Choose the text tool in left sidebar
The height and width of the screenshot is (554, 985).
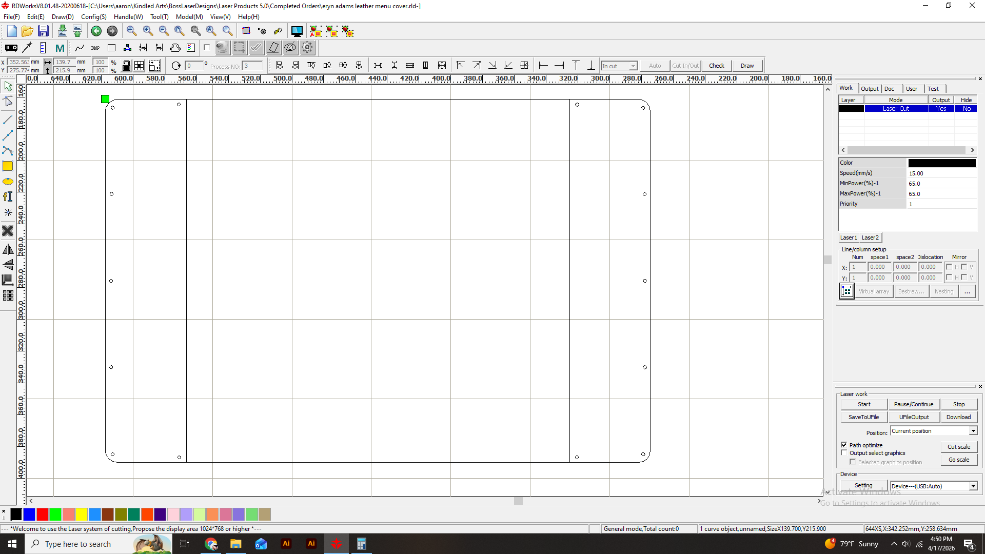(8, 196)
